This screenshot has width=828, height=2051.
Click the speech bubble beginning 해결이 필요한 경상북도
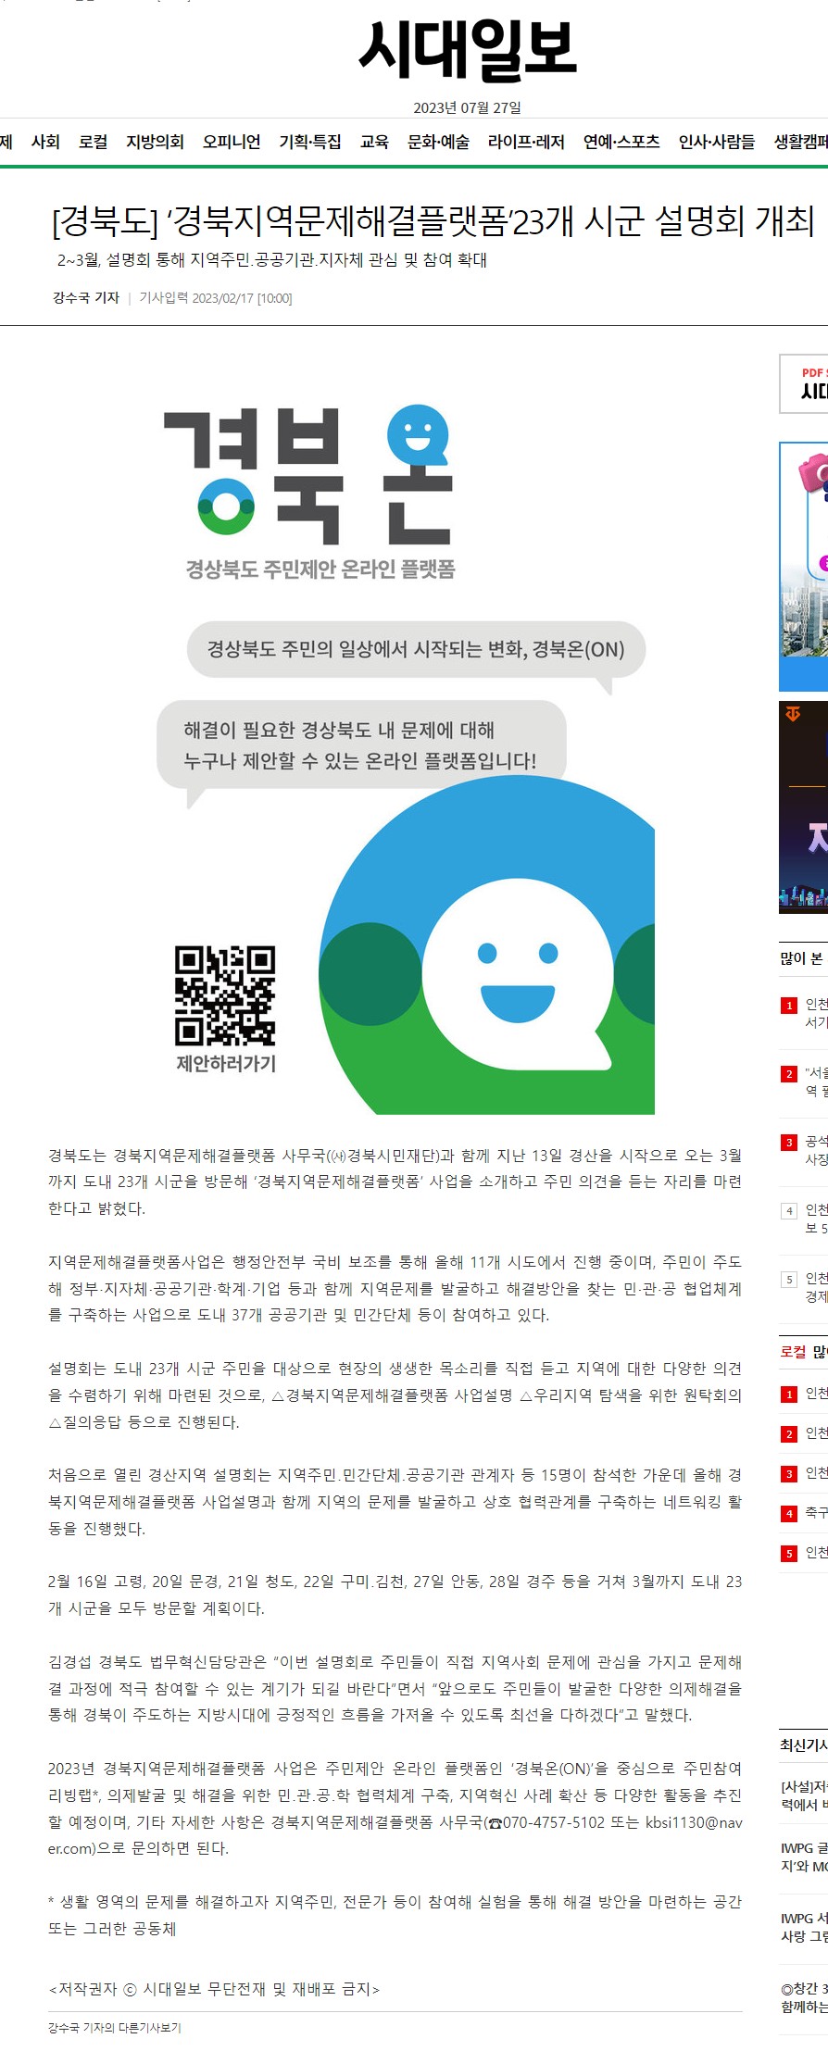tap(361, 746)
